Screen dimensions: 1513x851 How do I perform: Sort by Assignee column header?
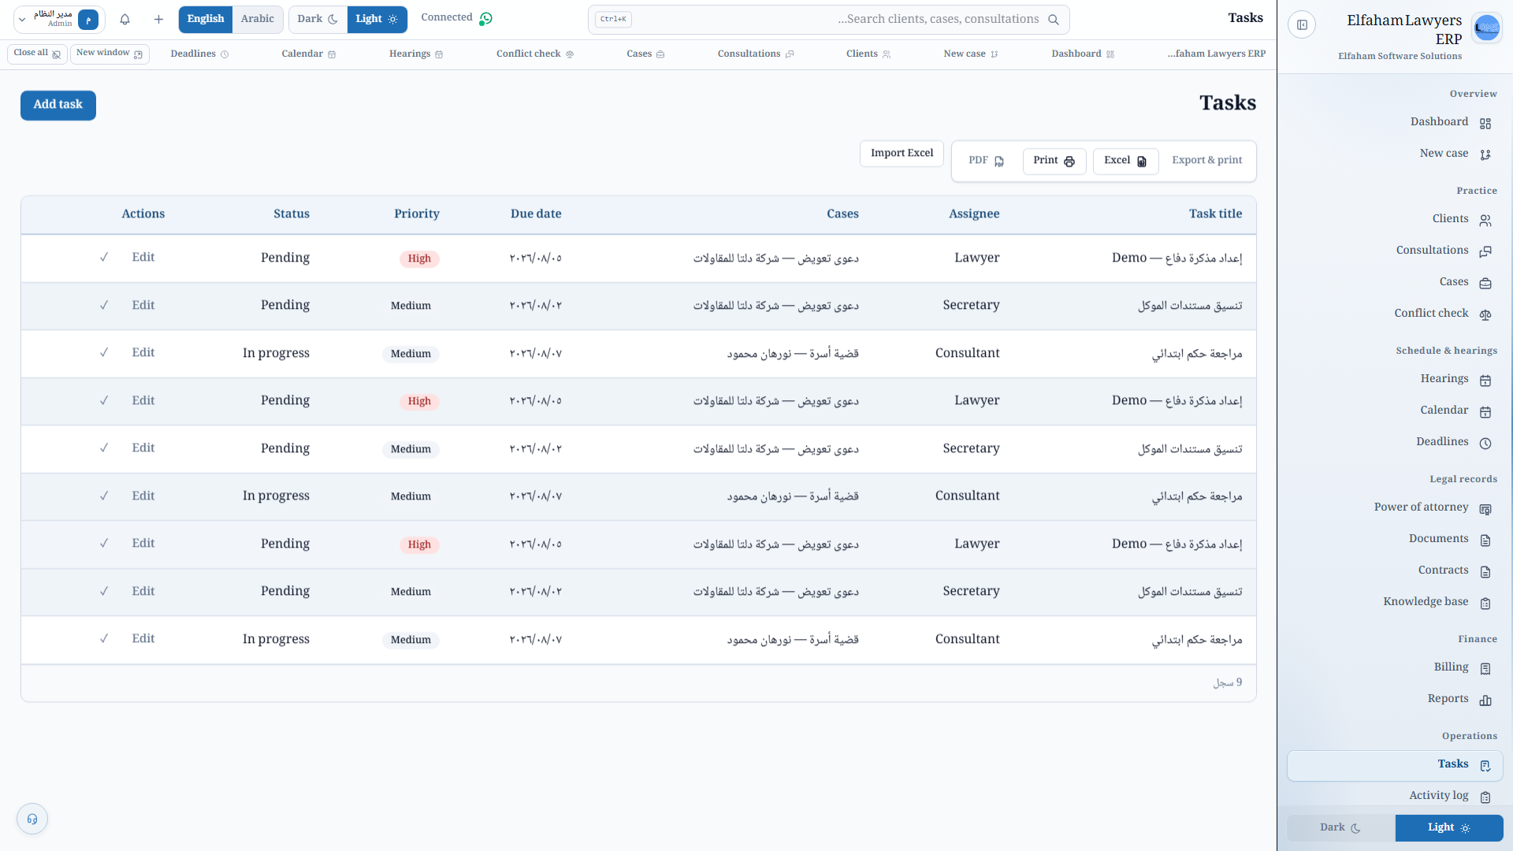click(974, 214)
